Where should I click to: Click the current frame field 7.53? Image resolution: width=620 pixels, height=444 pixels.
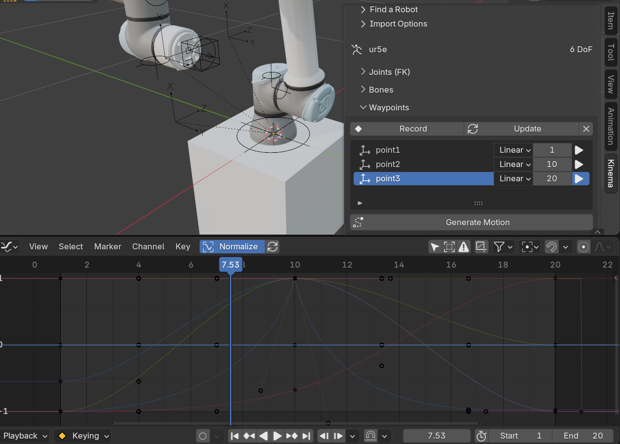tap(437, 436)
